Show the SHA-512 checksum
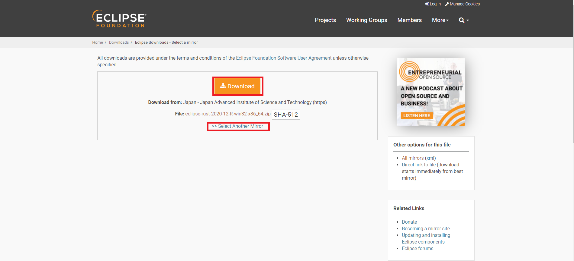The height and width of the screenshot is (261, 574). pos(286,115)
